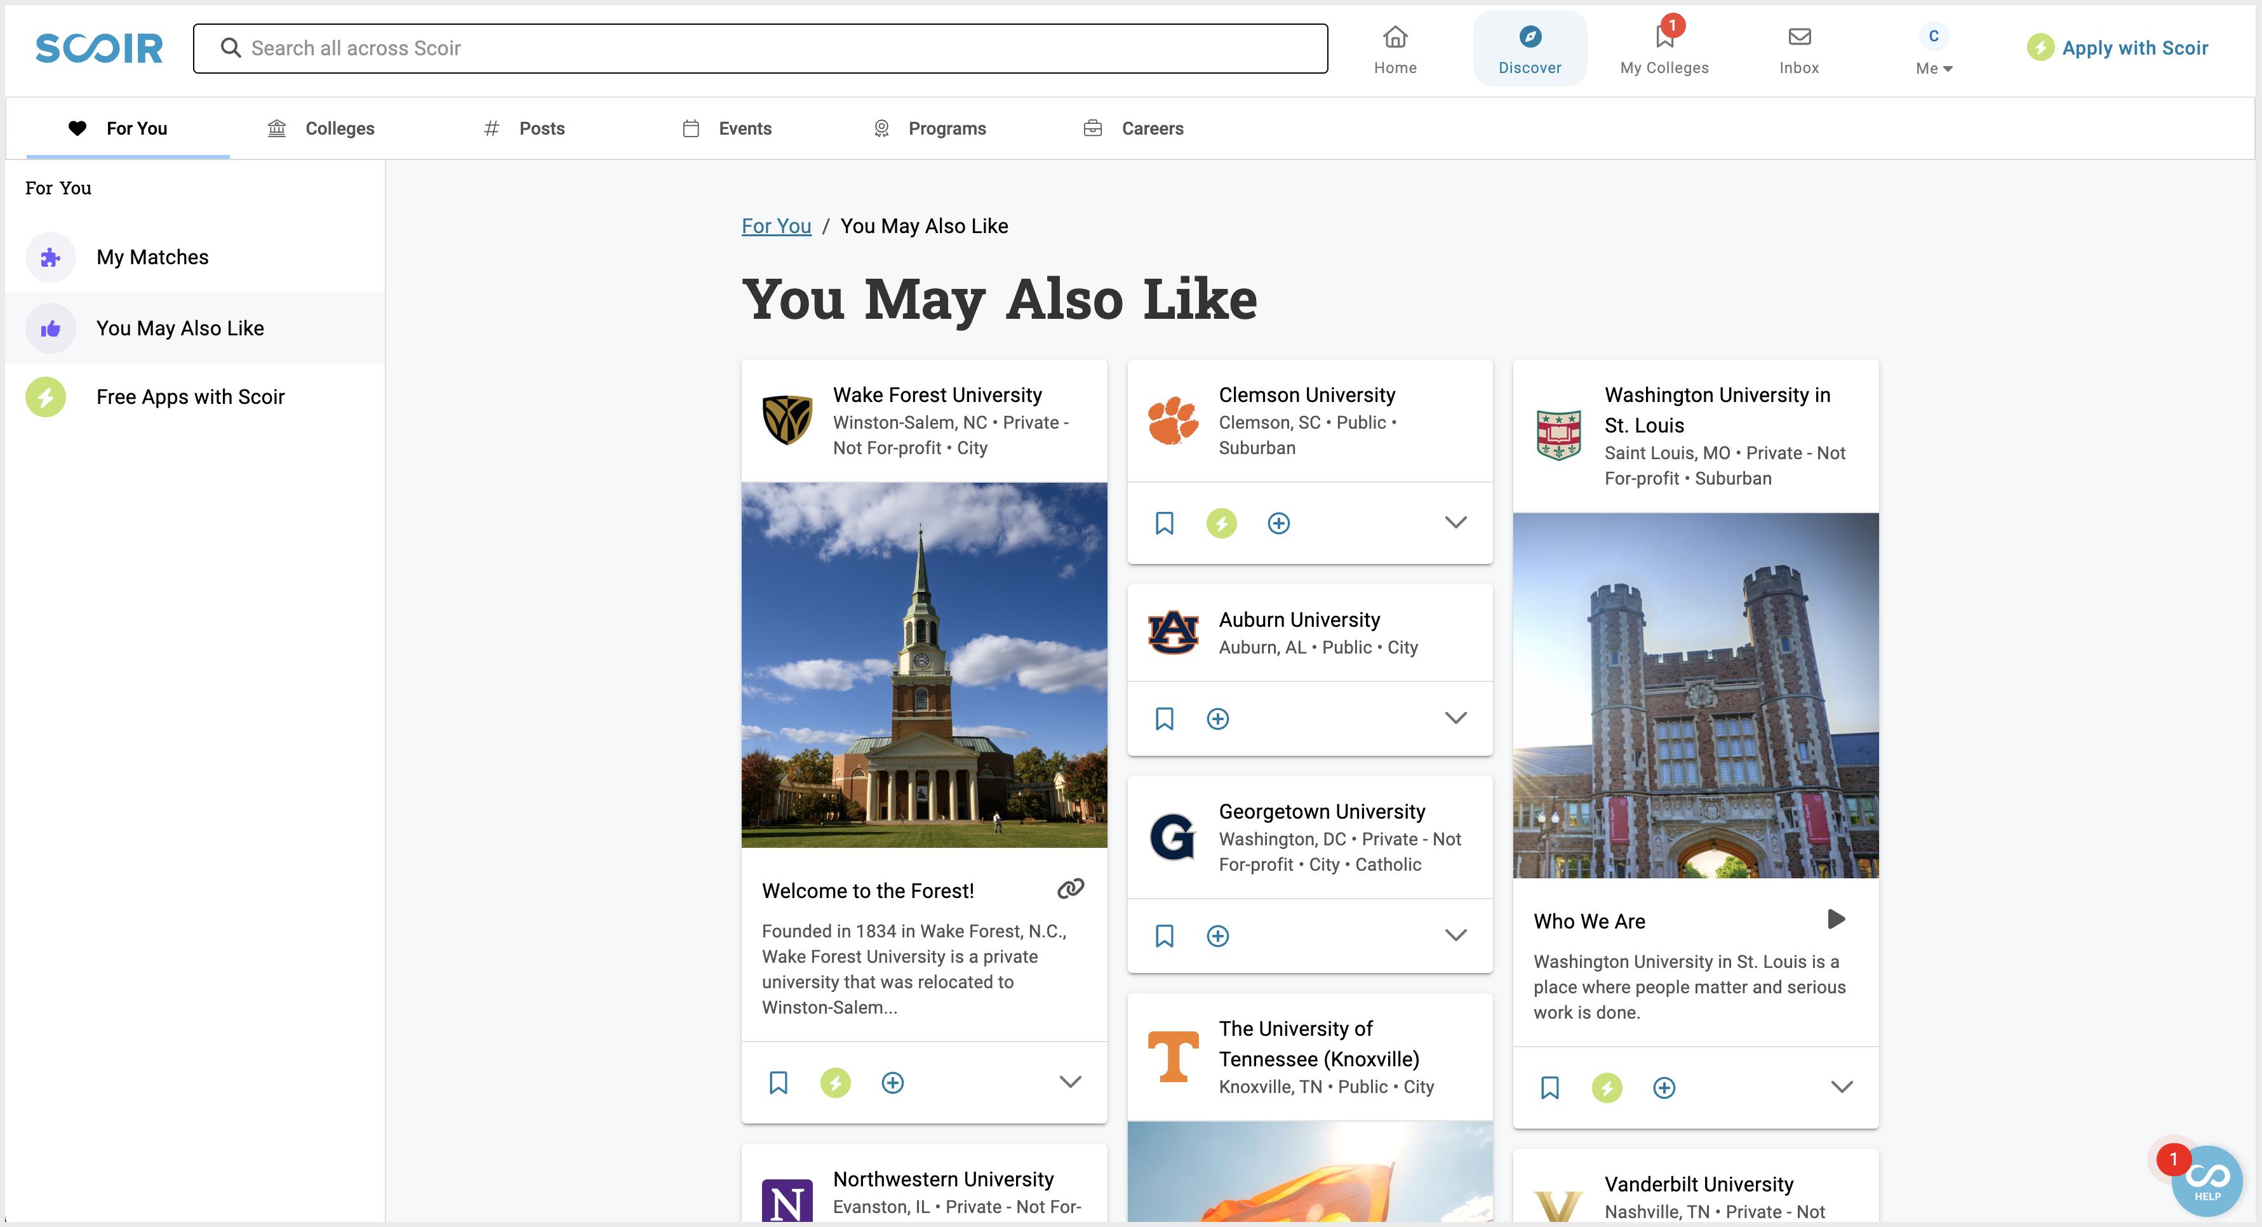Open Georgetown University card title
Screen dimensions: 2262x1227
[1322, 812]
